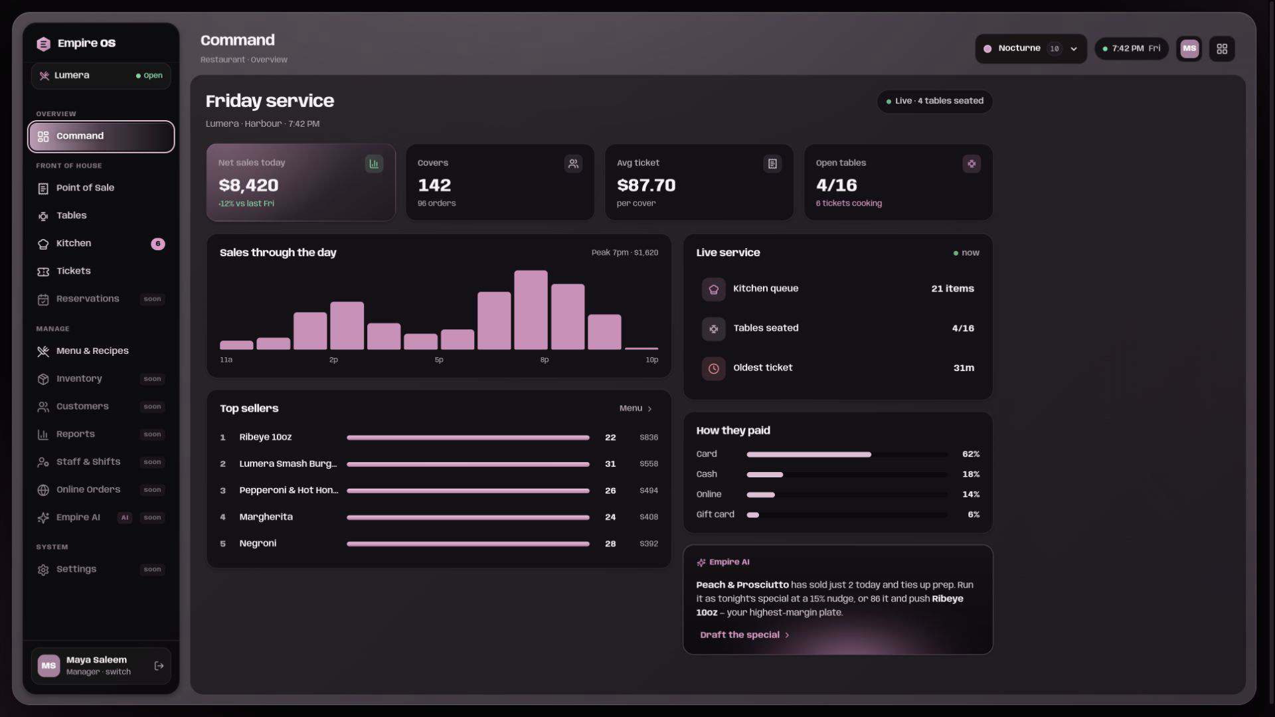Click the Nocturne color swatch dot

987,48
